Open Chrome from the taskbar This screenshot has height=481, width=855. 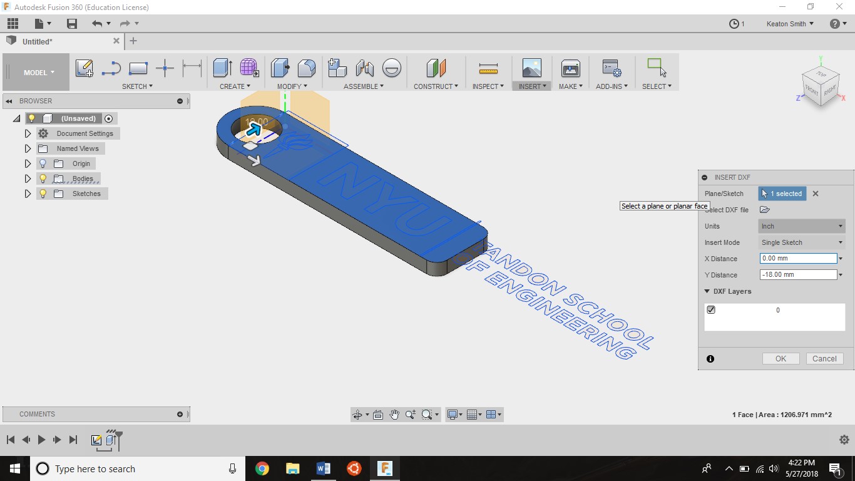[262, 468]
